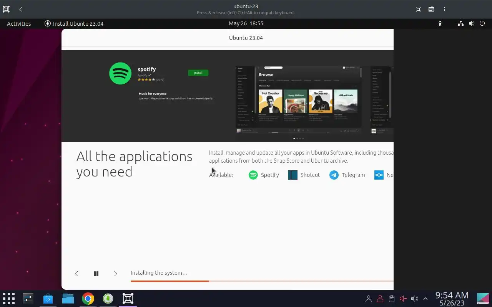Toggle fullscreen for the ubuntu-23 virtual machine
The height and width of the screenshot is (307, 492).
[418, 9]
